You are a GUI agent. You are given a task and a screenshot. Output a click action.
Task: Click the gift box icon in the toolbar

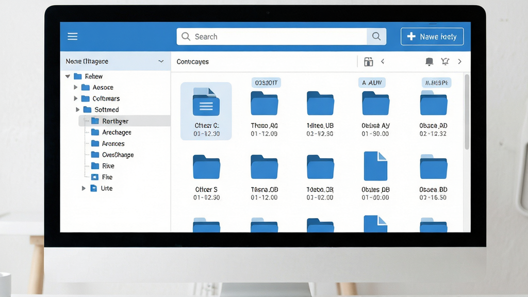point(368,62)
